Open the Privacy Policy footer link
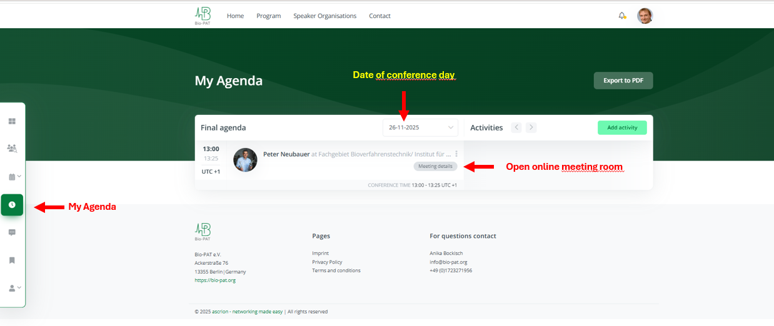Viewport: 774px width, 326px height. (x=327, y=262)
